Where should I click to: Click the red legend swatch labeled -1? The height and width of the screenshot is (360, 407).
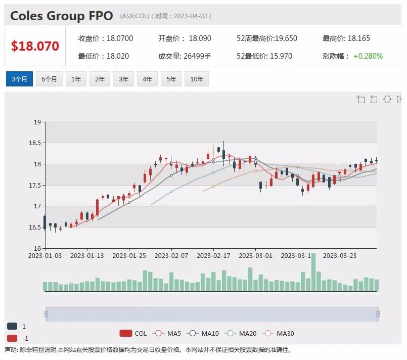pyautogui.click(x=12, y=338)
